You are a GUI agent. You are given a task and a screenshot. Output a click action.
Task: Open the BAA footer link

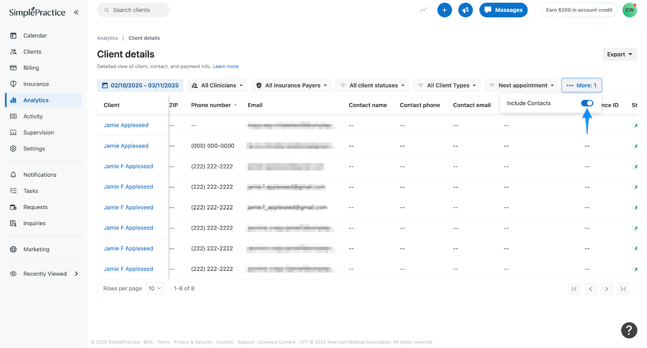(x=148, y=342)
